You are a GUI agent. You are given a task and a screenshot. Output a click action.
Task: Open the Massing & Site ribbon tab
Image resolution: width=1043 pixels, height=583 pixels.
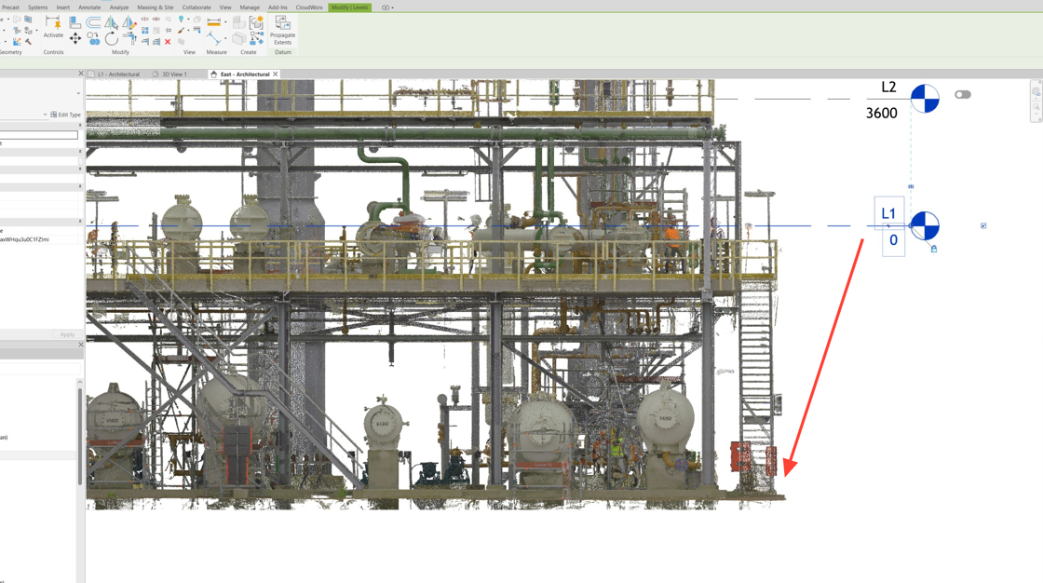coord(155,7)
